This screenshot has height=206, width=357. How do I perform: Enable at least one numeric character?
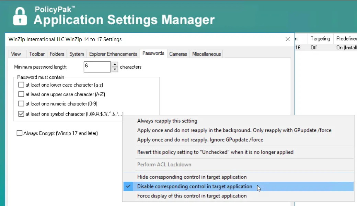[x=21, y=104]
